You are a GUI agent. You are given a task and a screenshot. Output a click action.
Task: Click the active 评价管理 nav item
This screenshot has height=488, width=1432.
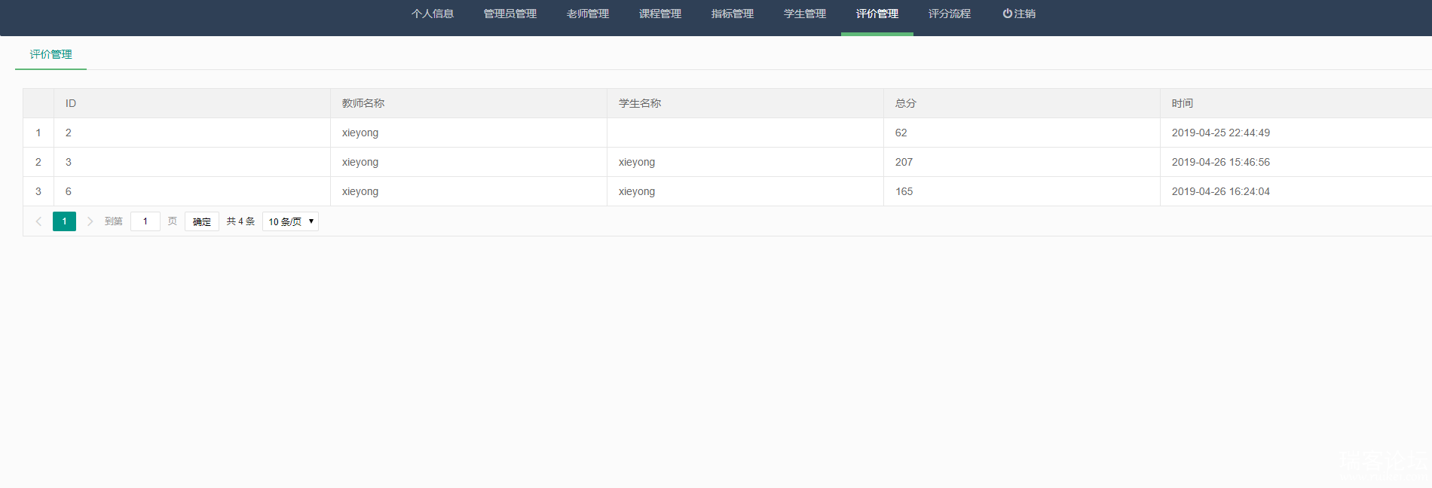[877, 14]
